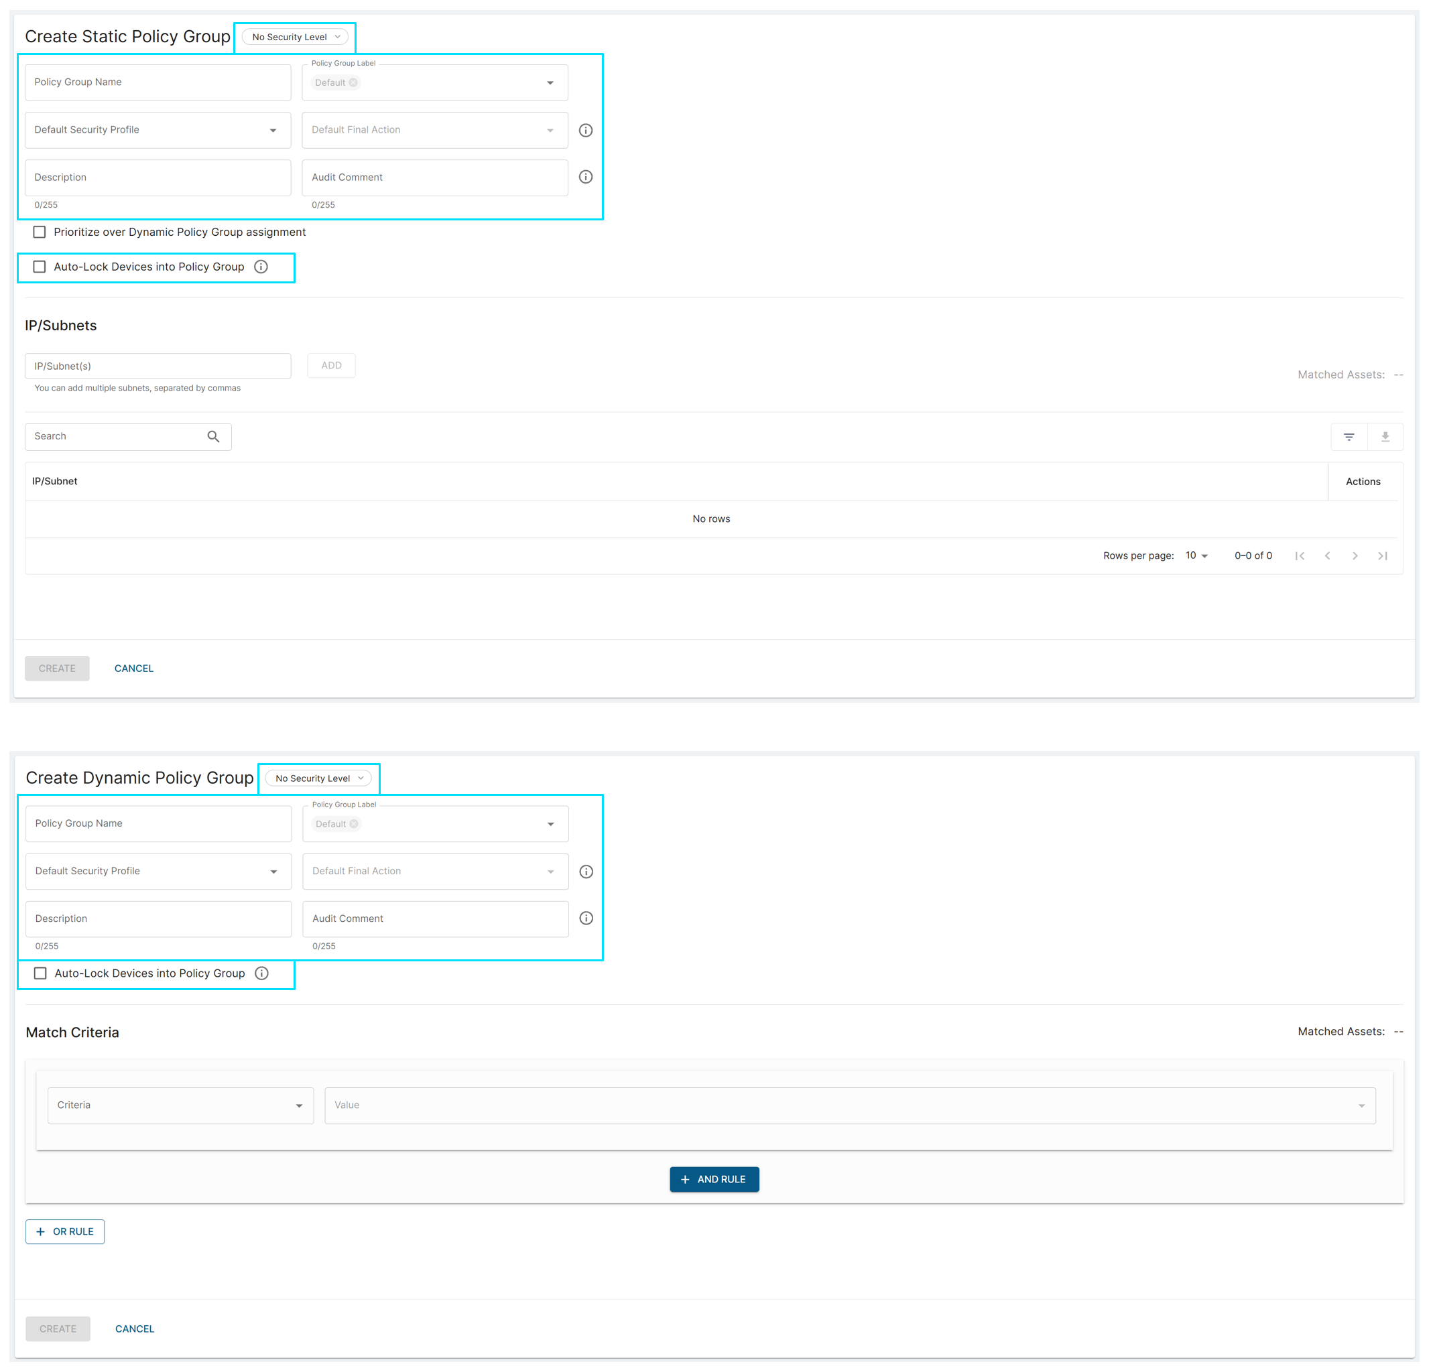The width and height of the screenshot is (1431, 1370).
Task: Open the Criteria dropdown under Match Criteria
Action: (180, 1105)
